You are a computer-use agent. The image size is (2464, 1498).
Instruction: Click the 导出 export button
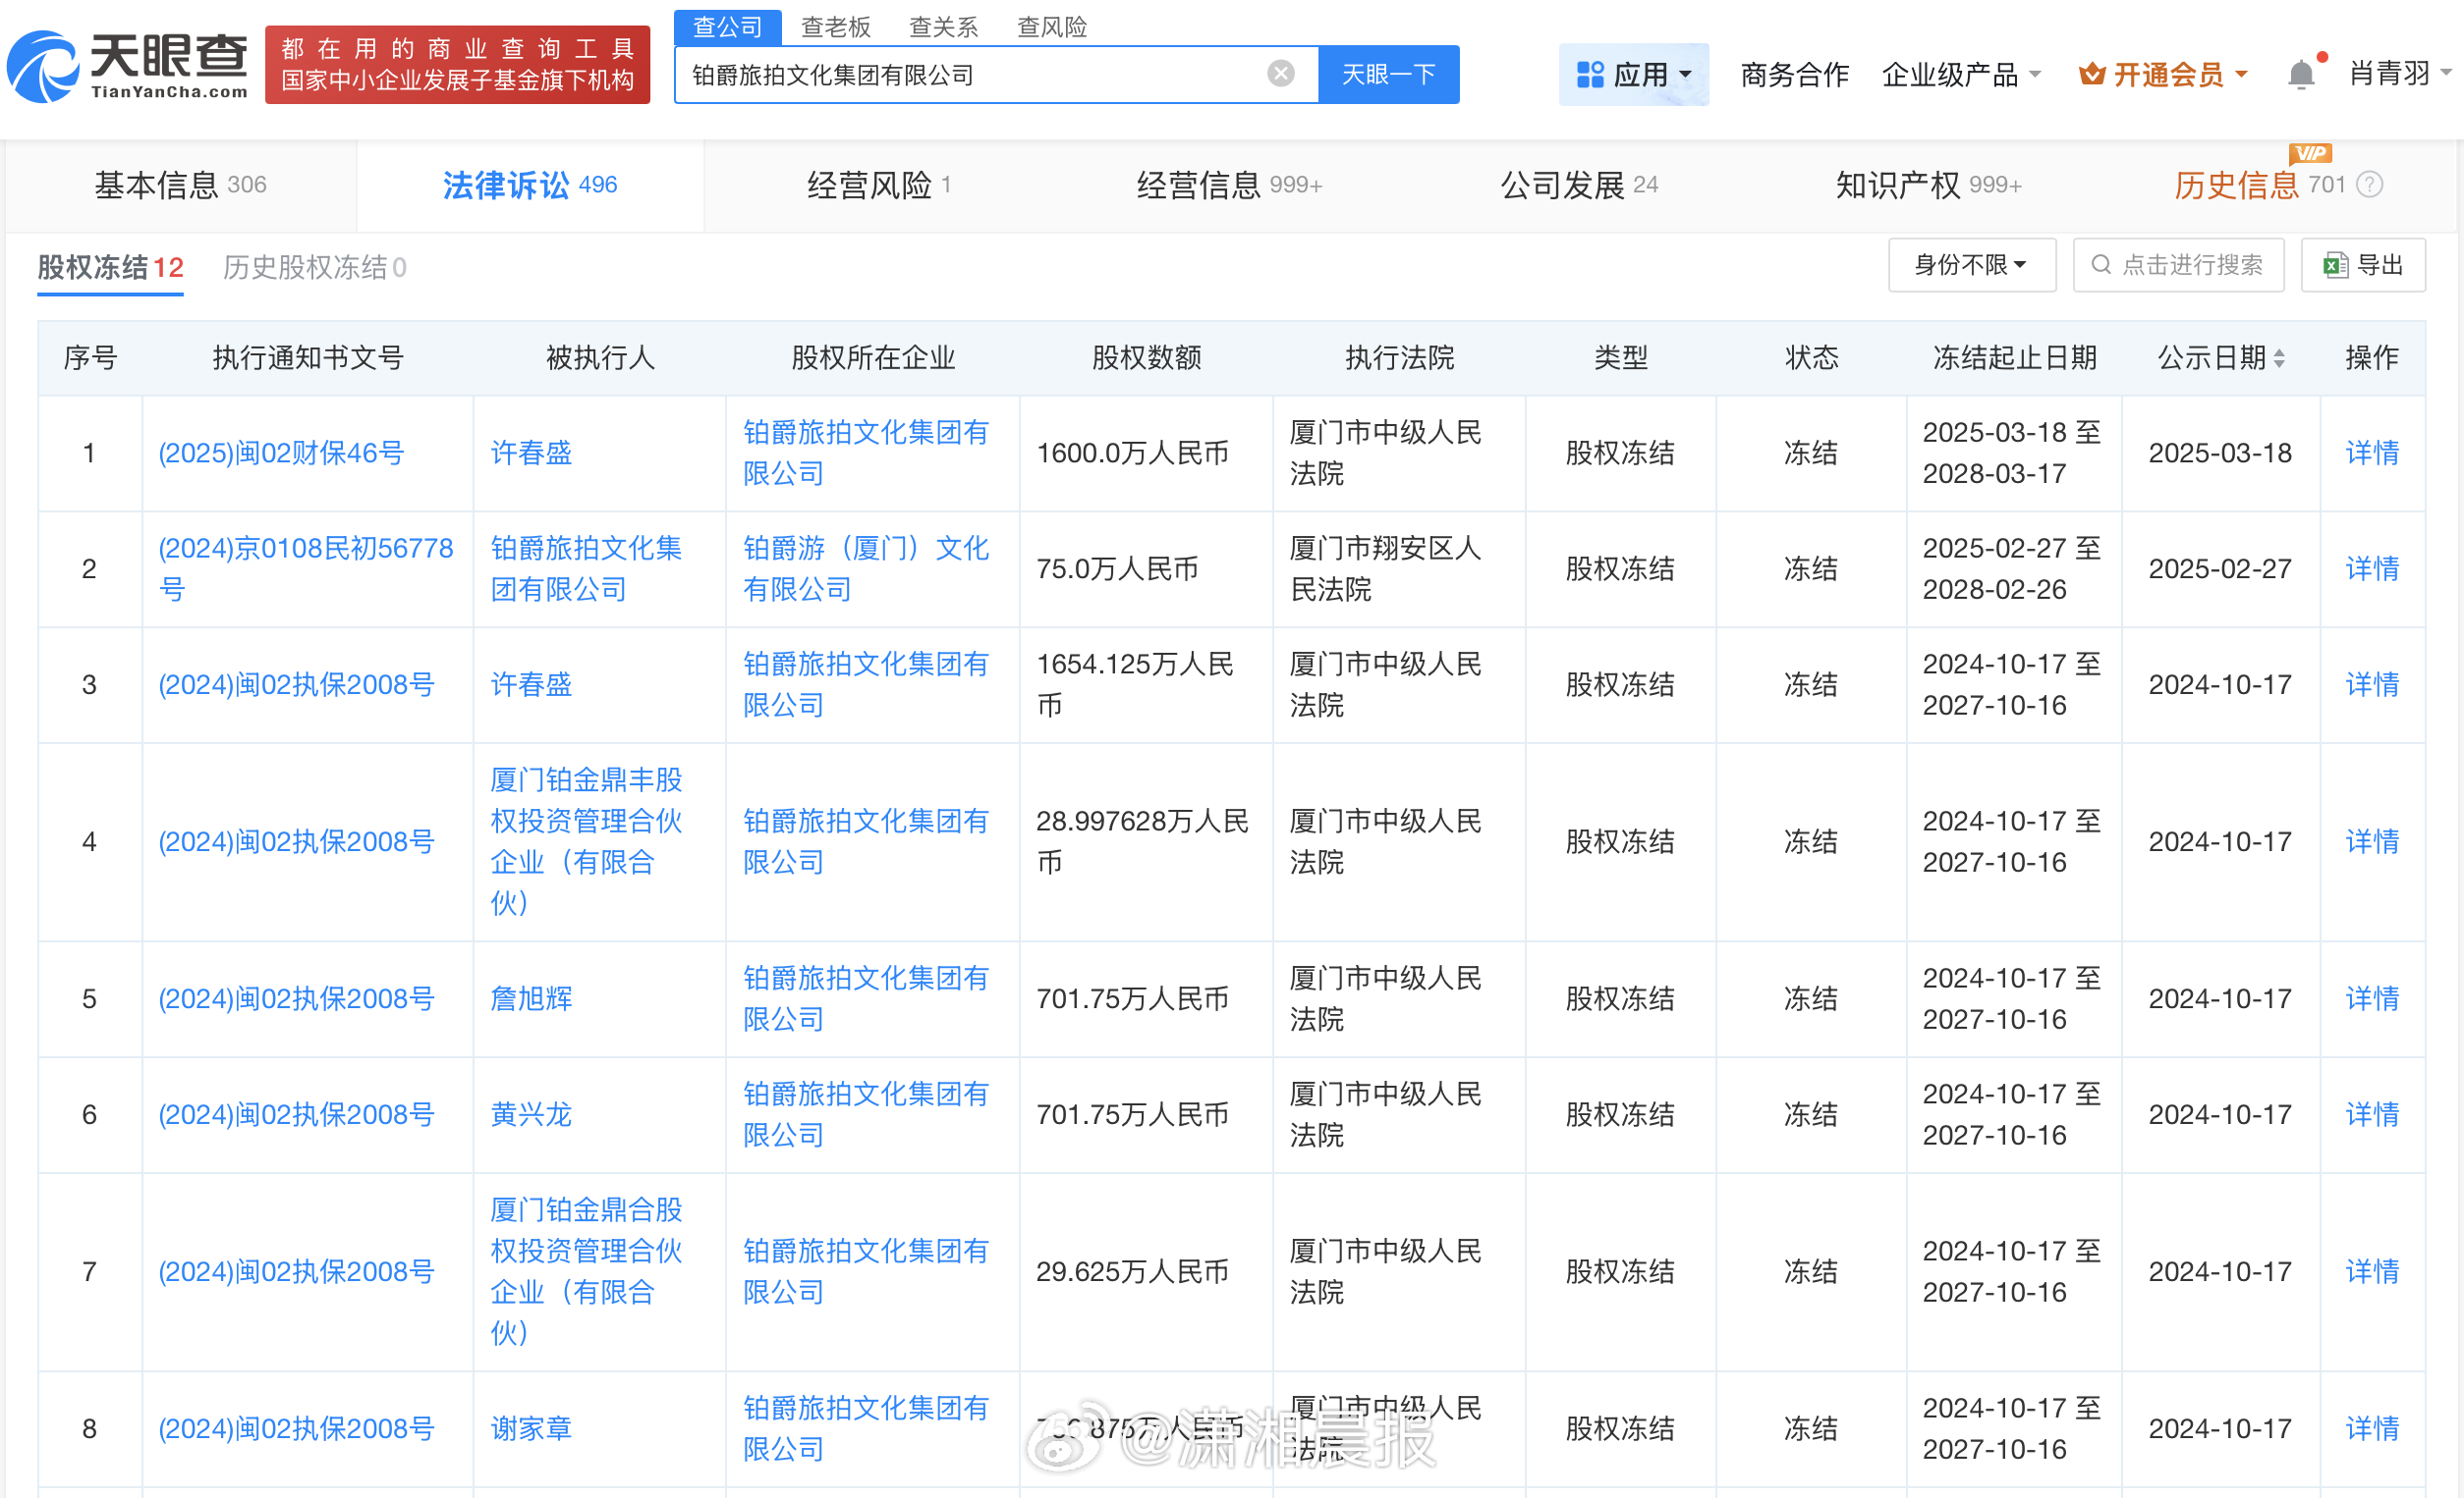click(x=2362, y=265)
